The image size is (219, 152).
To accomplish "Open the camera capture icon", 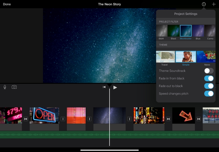I will pos(14,87).
